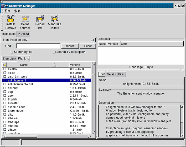Viewport: 186px width, 147px height.
Task: Select the Eterm-devel package row
Action: pyautogui.click(x=47, y=111)
